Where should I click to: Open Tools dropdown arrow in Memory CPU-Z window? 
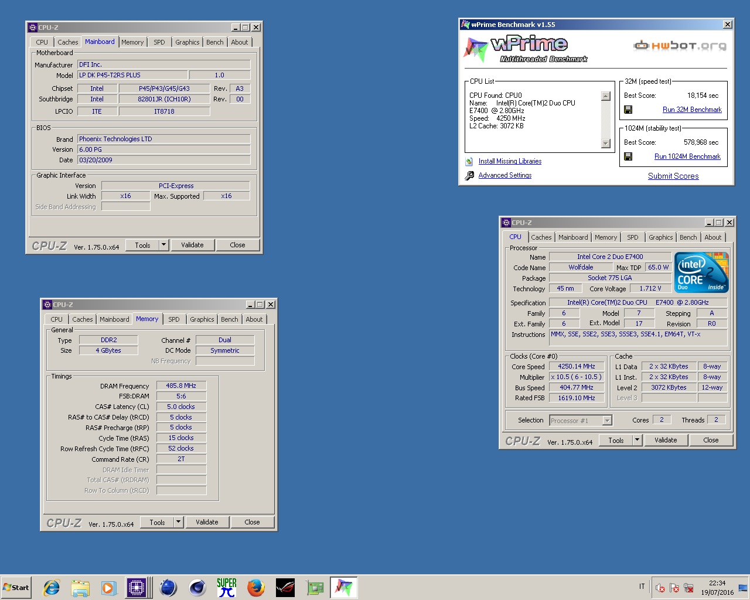point(179,522)
